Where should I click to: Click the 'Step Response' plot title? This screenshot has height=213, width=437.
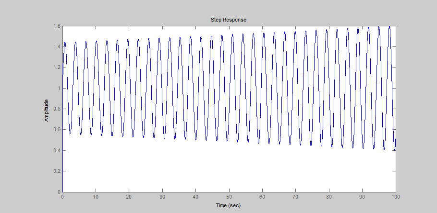(229, 20)
